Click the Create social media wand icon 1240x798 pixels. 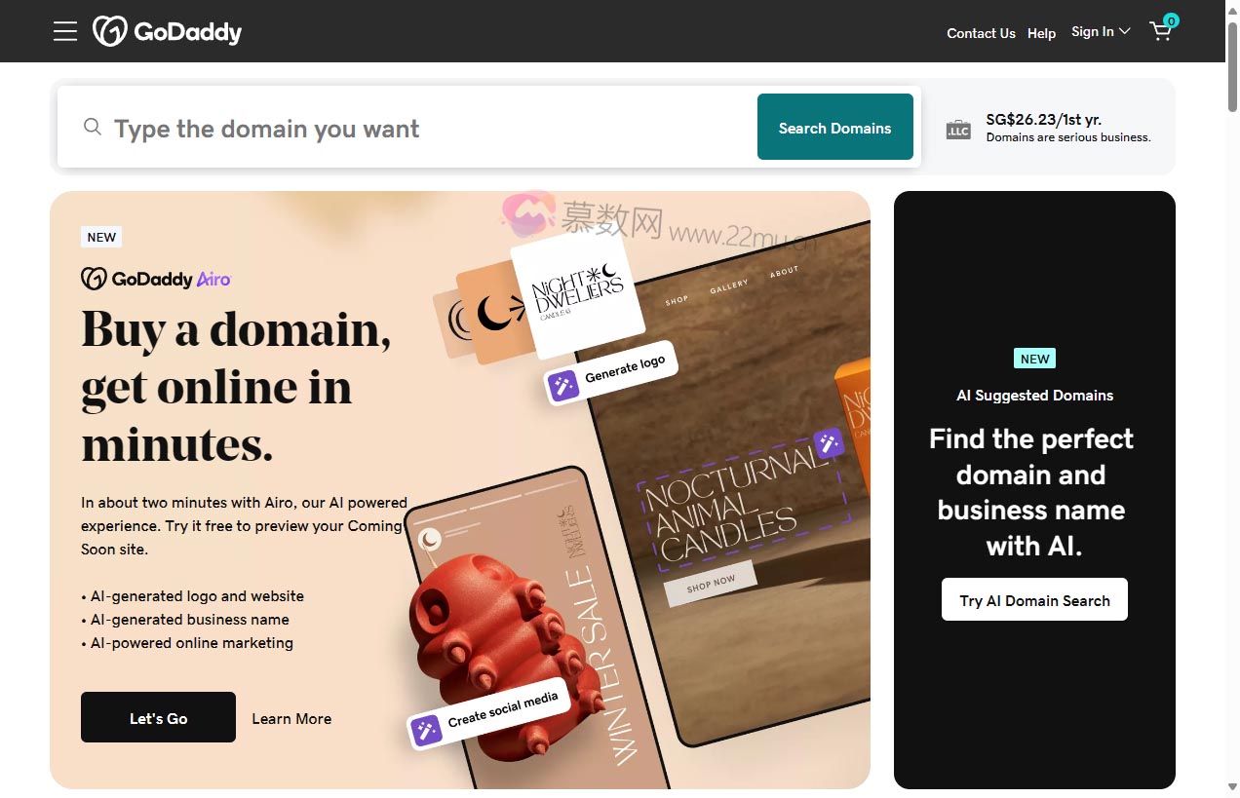(426, 730)
